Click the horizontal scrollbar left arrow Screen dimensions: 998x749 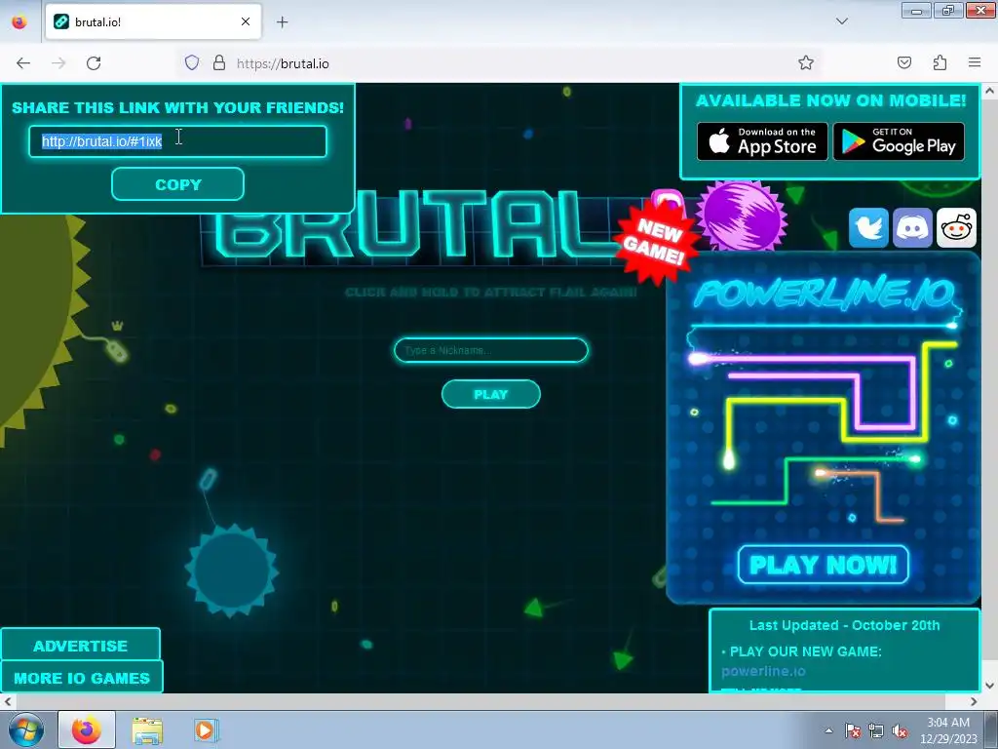[x=8, y=701]
